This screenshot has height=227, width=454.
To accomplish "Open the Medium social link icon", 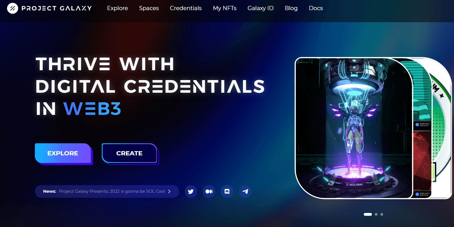I will click(x=209, y=191).
